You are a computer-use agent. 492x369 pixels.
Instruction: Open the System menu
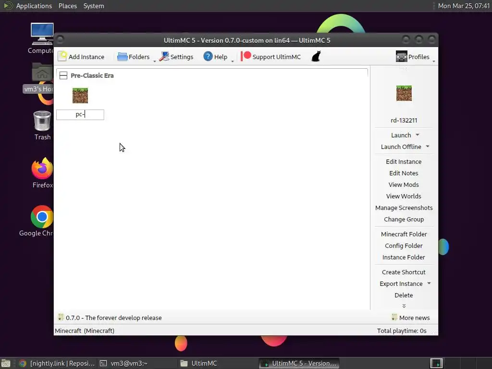pos(94,6)
